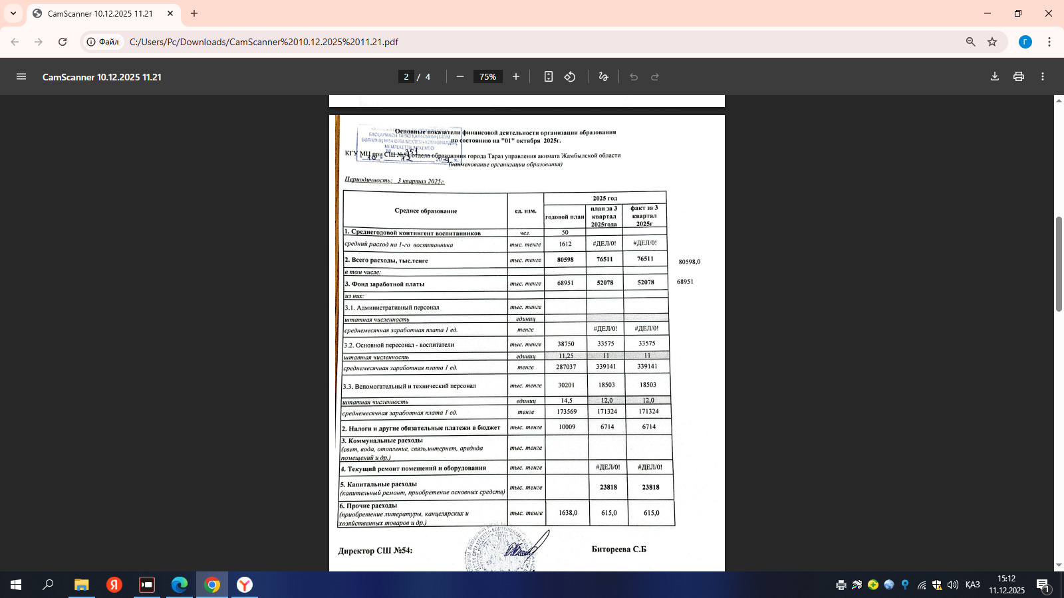The width and height of the screenshot is (1064, 598).
Task: Bookmark this page with star icon
Action: click(992, 42)
